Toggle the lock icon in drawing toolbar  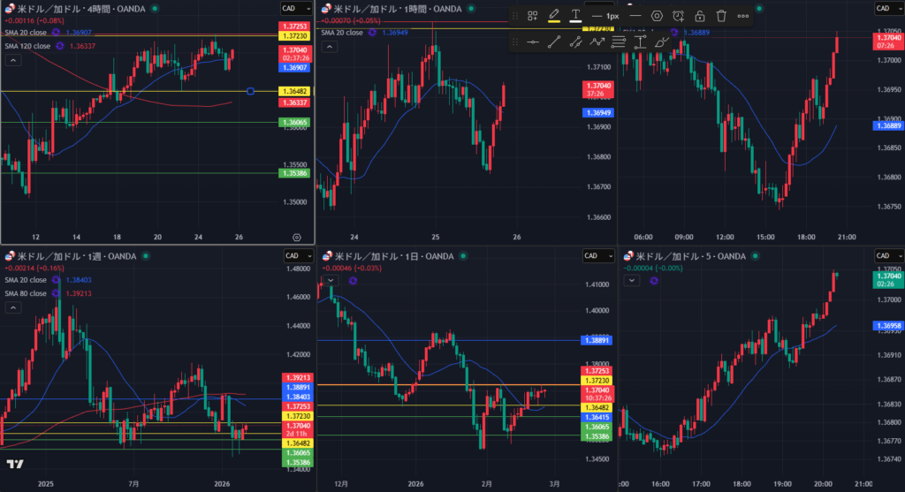699,16
